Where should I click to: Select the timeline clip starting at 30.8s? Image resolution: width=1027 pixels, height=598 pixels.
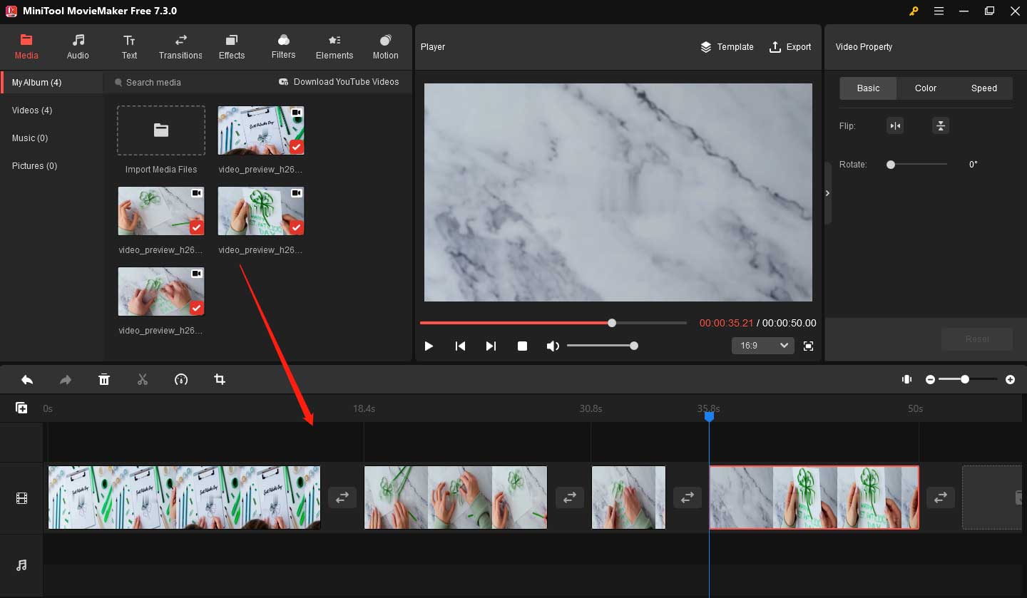click(x=628, y=498)
